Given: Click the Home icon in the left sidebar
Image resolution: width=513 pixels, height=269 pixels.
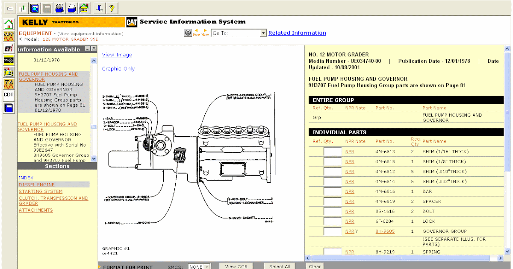Looking at the screenshot, I should point(9,24).
